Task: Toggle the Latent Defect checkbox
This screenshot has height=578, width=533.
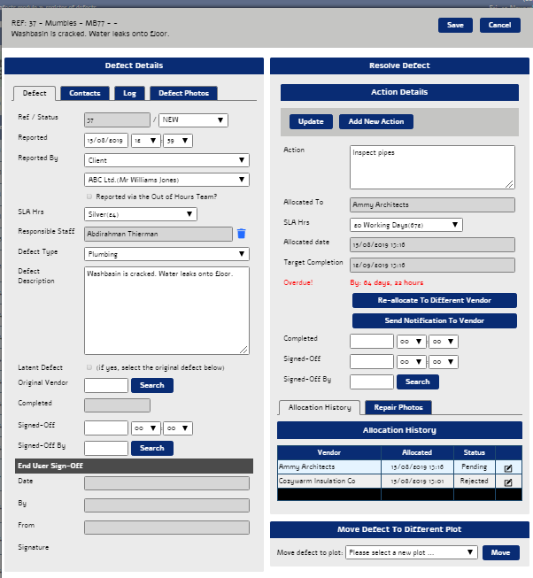Action: click(x=89, y=366)
